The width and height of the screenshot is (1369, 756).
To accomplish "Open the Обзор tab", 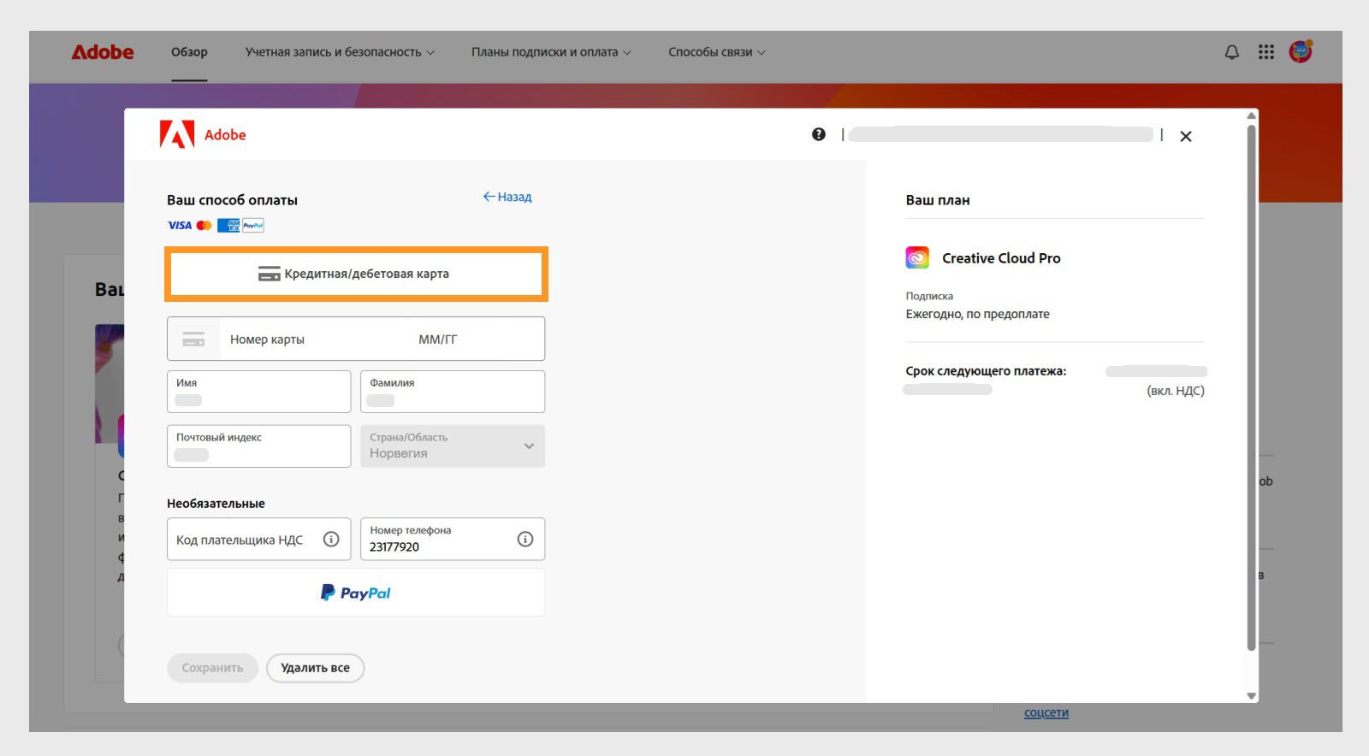I will (x=189, y=52).
